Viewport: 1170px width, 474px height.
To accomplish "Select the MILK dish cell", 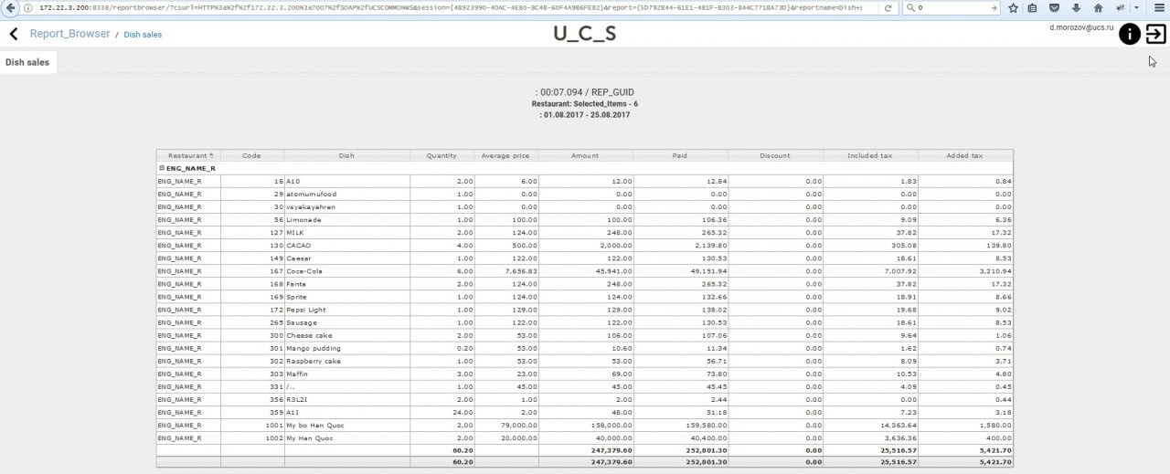I will [x=346, y=233].
